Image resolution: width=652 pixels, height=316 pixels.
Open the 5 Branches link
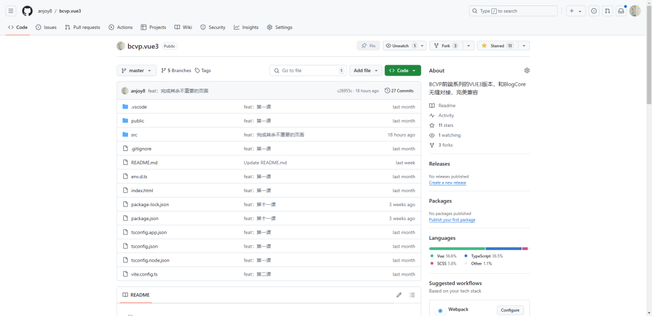pyautogui.click(x=176, y=70)
